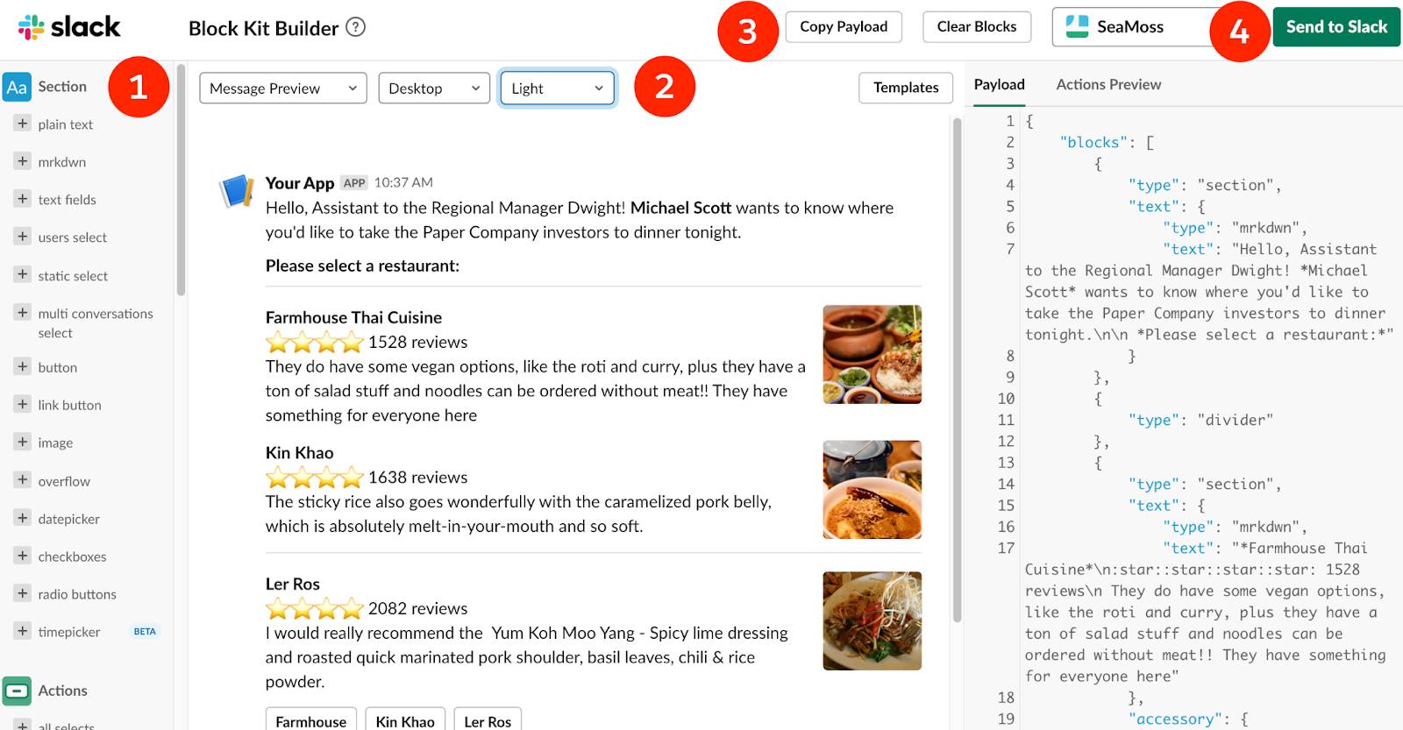Add checkboxes block plus icon
The width and height of the screenshot is (1403, 730).
click(23, 556)
